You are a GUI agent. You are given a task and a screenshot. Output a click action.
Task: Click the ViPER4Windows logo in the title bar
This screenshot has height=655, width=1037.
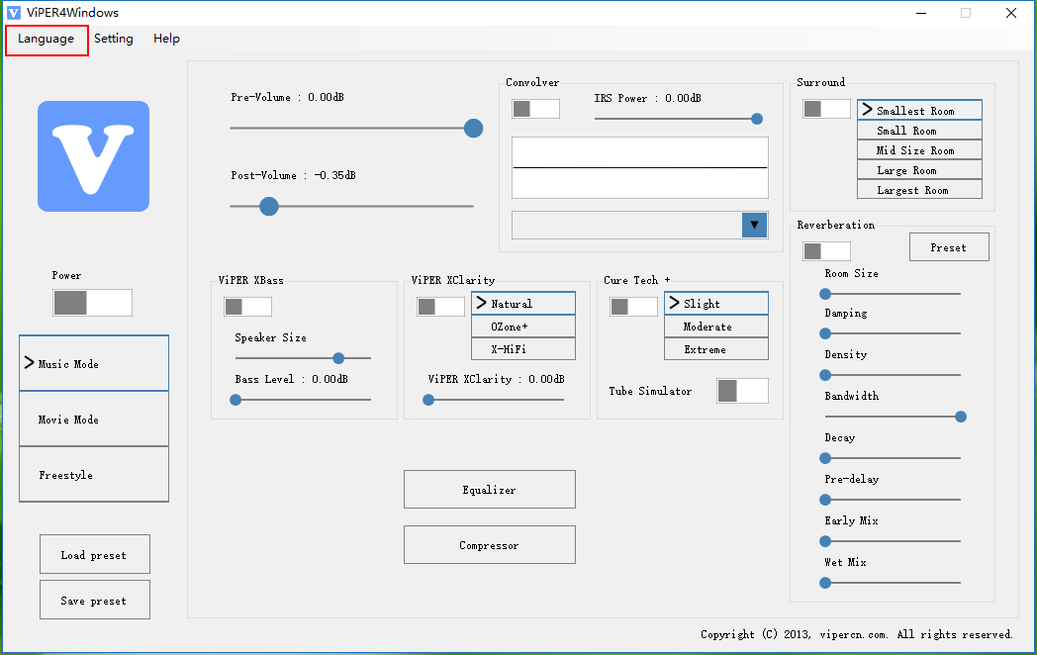point(13,13)
